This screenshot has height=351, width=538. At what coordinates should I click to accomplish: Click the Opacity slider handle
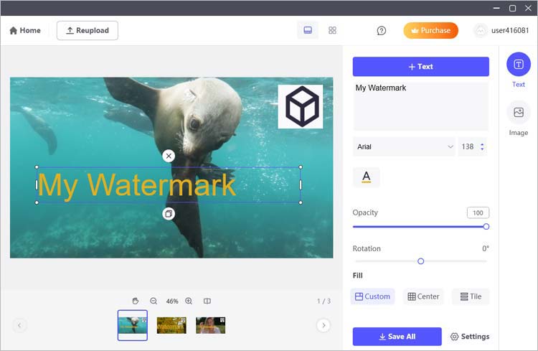[x=486, y=227]
